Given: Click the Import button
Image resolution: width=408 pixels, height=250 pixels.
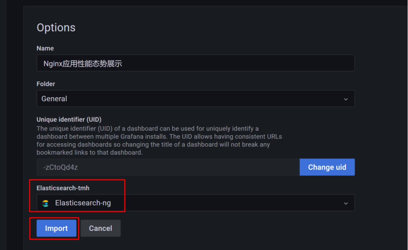Looking at the screenshot, I should tap(56, 228).
